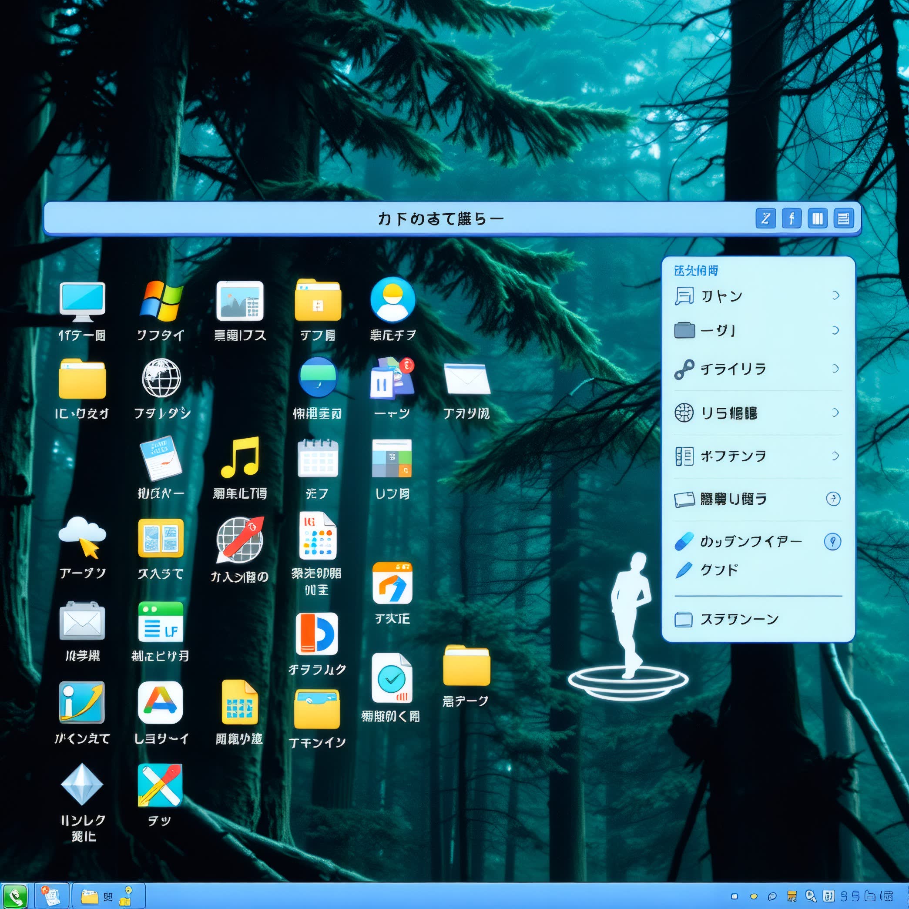Open the wireframe globe desktop icon

click(161, 378)
